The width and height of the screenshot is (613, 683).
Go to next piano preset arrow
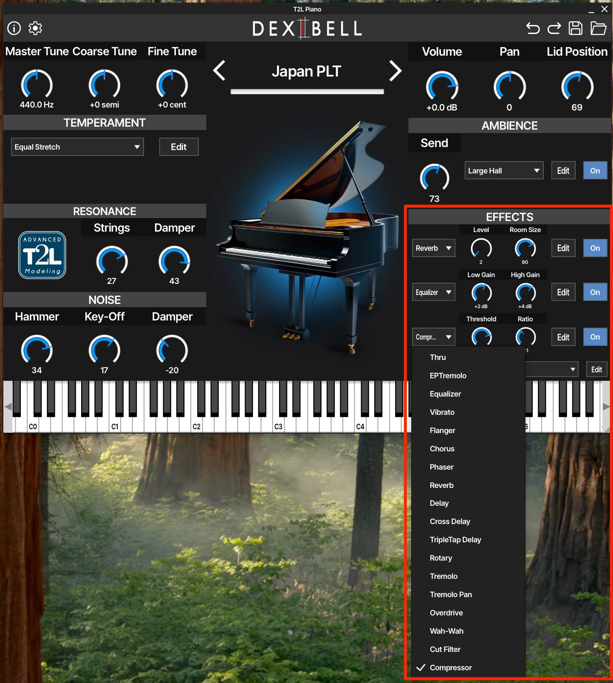point(395,71)
